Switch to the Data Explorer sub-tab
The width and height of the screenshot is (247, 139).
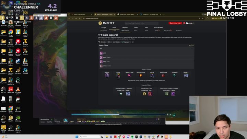click(x=125, y=31)
